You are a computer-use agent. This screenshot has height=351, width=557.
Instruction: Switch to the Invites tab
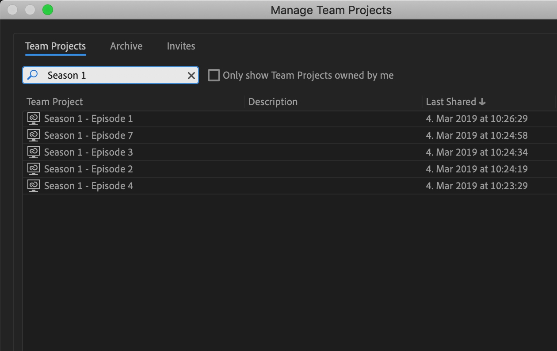180,46
